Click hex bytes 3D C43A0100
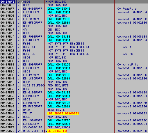Image resolution: width=148 pixels, height=133 pixels. click(33, 127)
